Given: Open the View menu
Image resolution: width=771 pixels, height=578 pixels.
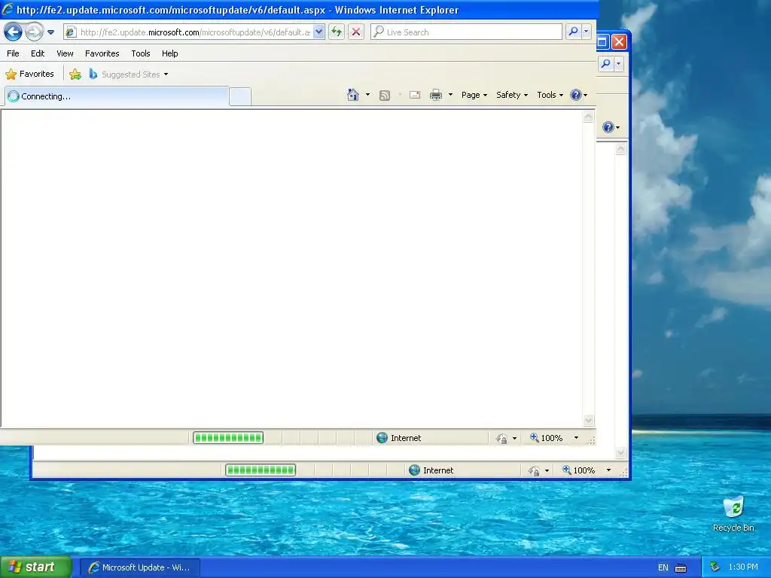Looking at the screenshot, I should [x=65, y=53].
